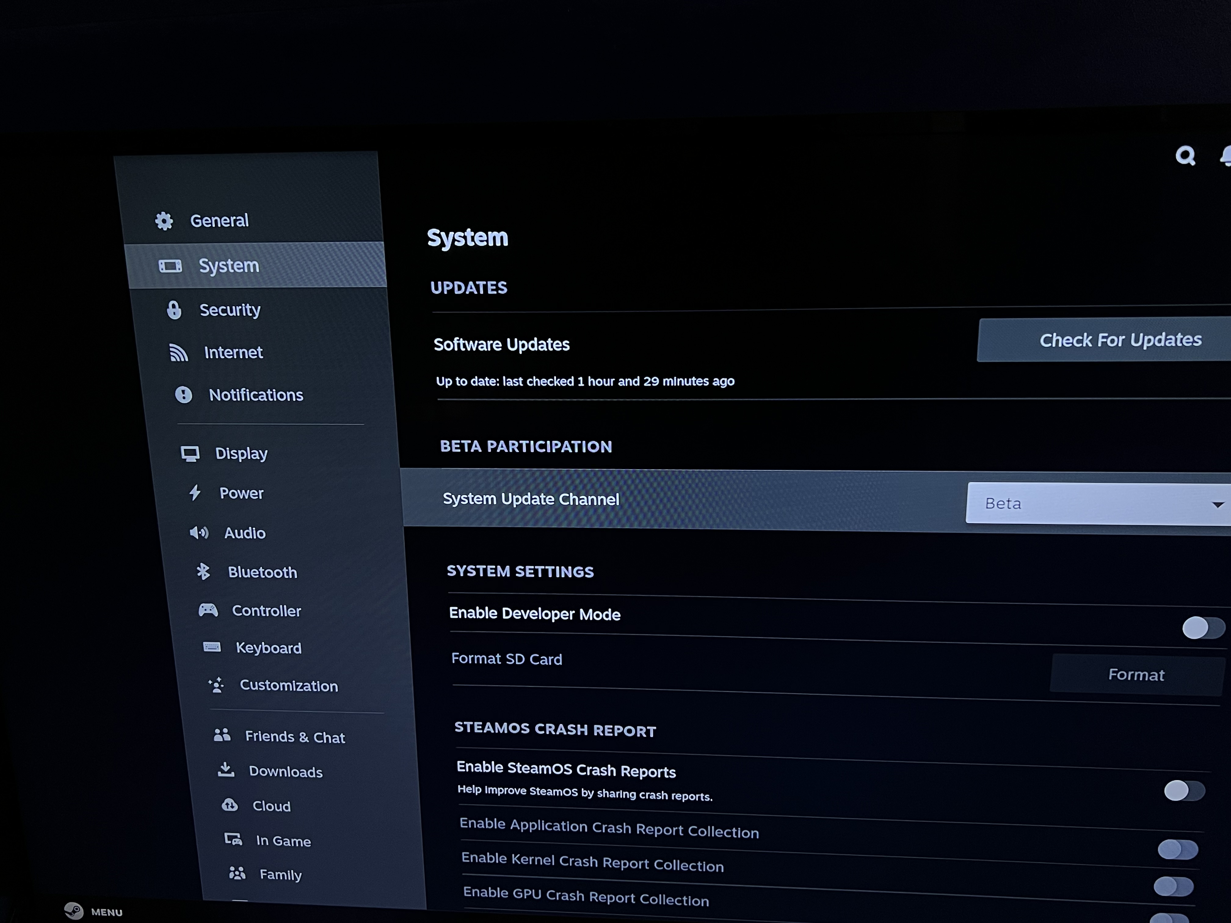Click the Downloads arrow icon
This screenshot has height=923, width=1231.
pos(225,769)
